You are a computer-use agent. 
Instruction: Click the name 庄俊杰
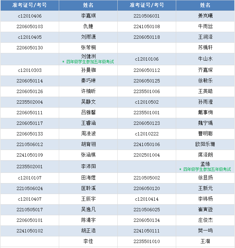[205, 220]
